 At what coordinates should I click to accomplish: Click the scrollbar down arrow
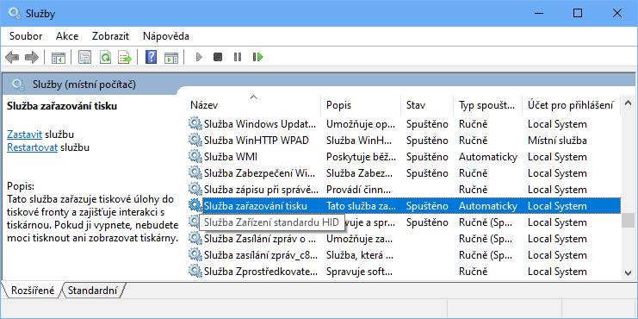click(629, 273)
